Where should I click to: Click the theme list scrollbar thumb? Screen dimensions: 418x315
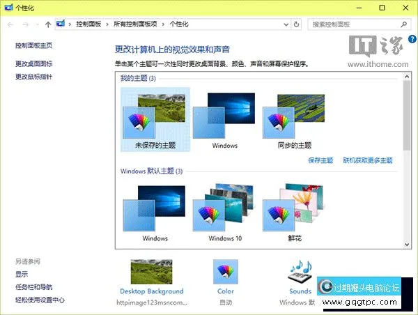[x=407, y=115]
